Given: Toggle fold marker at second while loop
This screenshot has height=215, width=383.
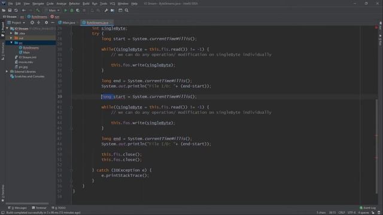Looking at the screenshot, I should (71, 107).
